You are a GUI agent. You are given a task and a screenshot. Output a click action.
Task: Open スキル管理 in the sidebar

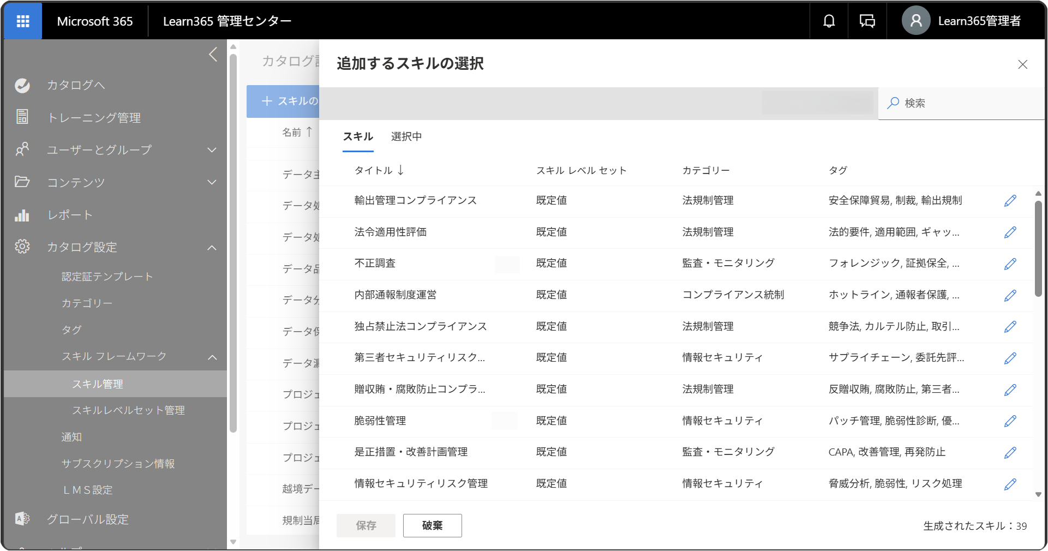point(116,384)
